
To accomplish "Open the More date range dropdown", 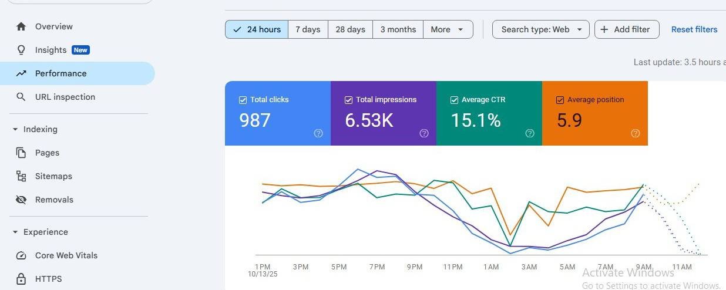I will (448, 29).
